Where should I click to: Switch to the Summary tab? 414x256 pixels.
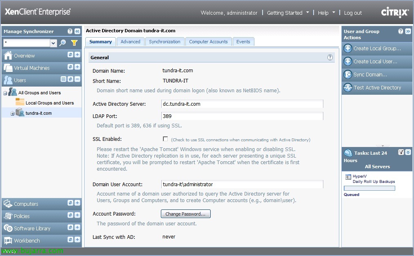pyautogui.click(x=100, y=42)
